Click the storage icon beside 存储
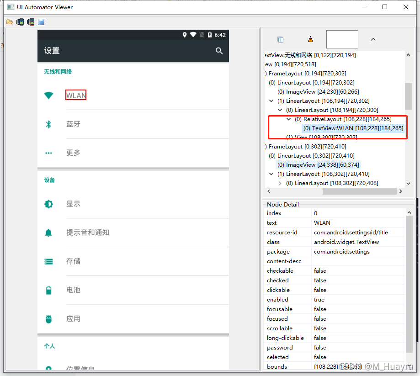Viewport: 420px width, 376px height. pos(49,262)
